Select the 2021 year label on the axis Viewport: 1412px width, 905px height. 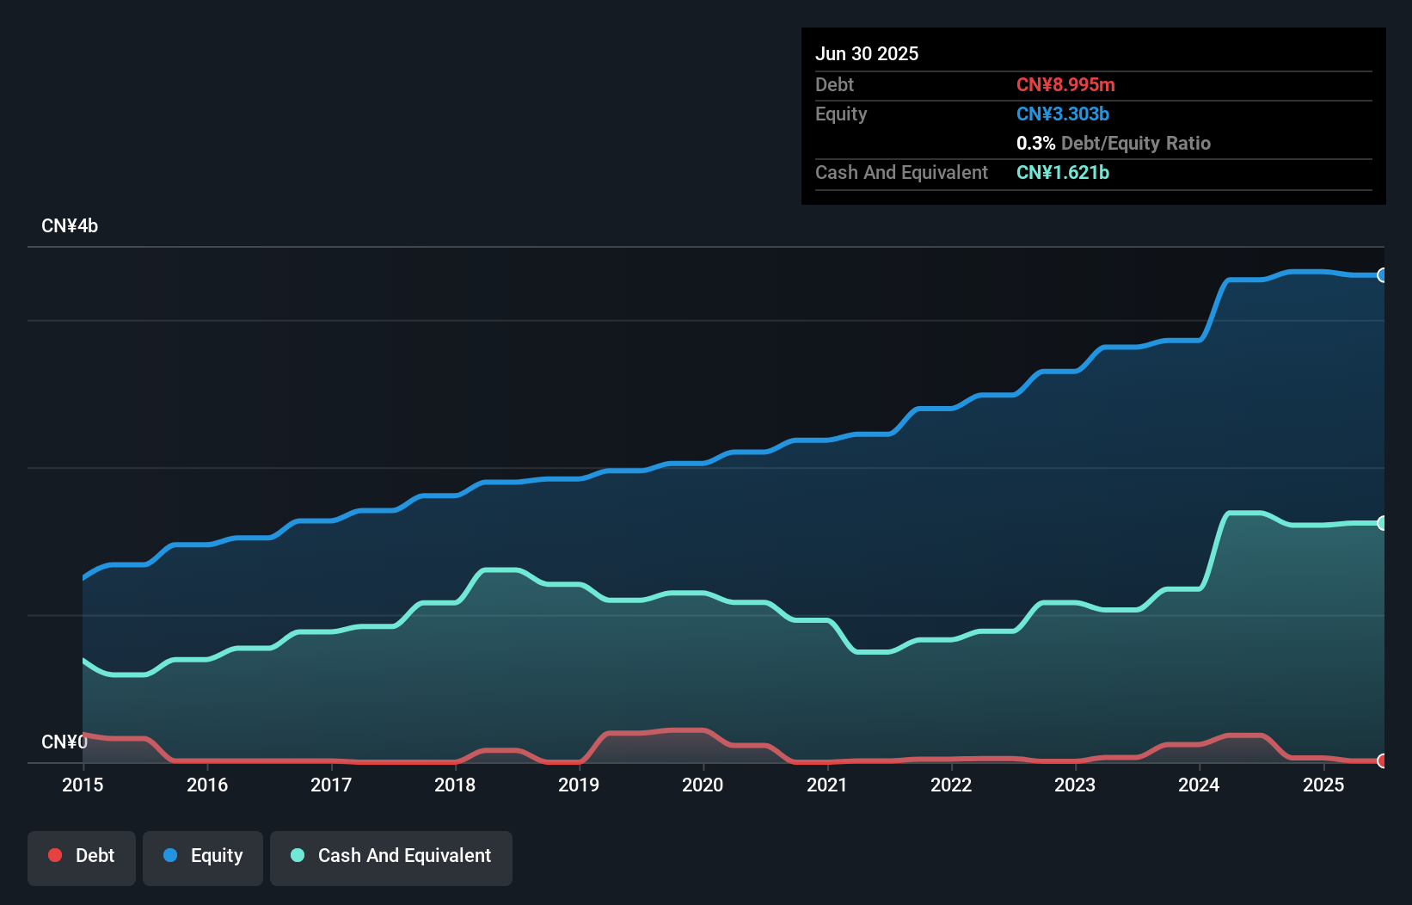pos(827,785)
